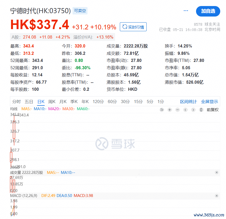The image size is (226, 219).
Task: Zoom in chart with plus icon
Action: click(170, 110)
